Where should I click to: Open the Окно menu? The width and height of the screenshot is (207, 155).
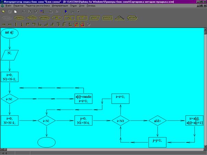[x=82, y=6]
